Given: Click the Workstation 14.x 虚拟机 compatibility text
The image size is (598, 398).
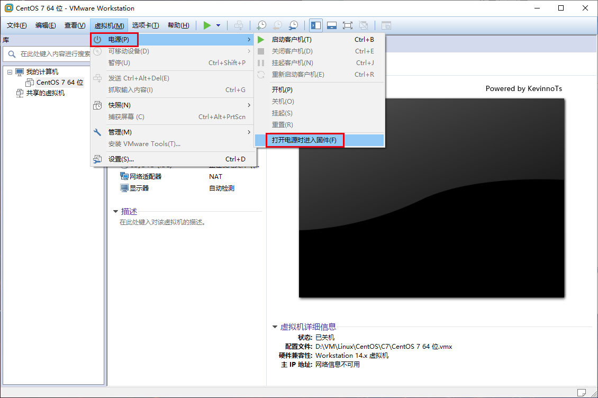Looking at the screenshot, I should [x=352, y=355].
